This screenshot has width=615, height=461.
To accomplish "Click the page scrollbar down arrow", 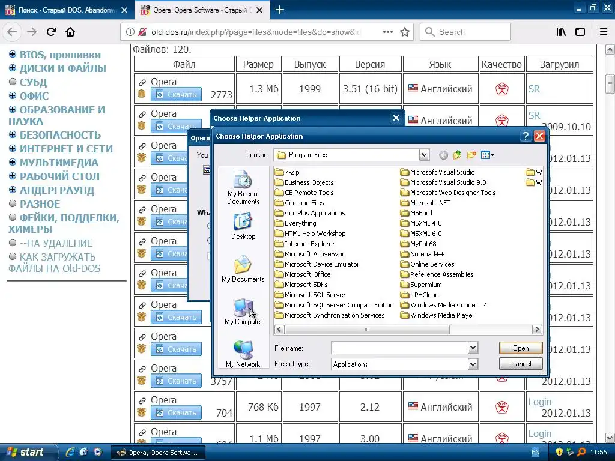I will click(x=610, y=438).
